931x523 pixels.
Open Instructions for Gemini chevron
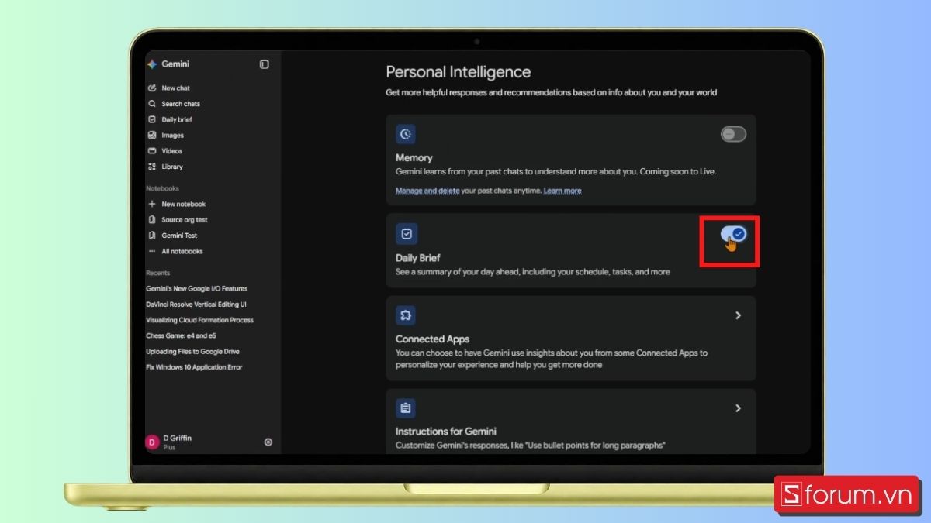pyautogui.click(x=738, y=408)
